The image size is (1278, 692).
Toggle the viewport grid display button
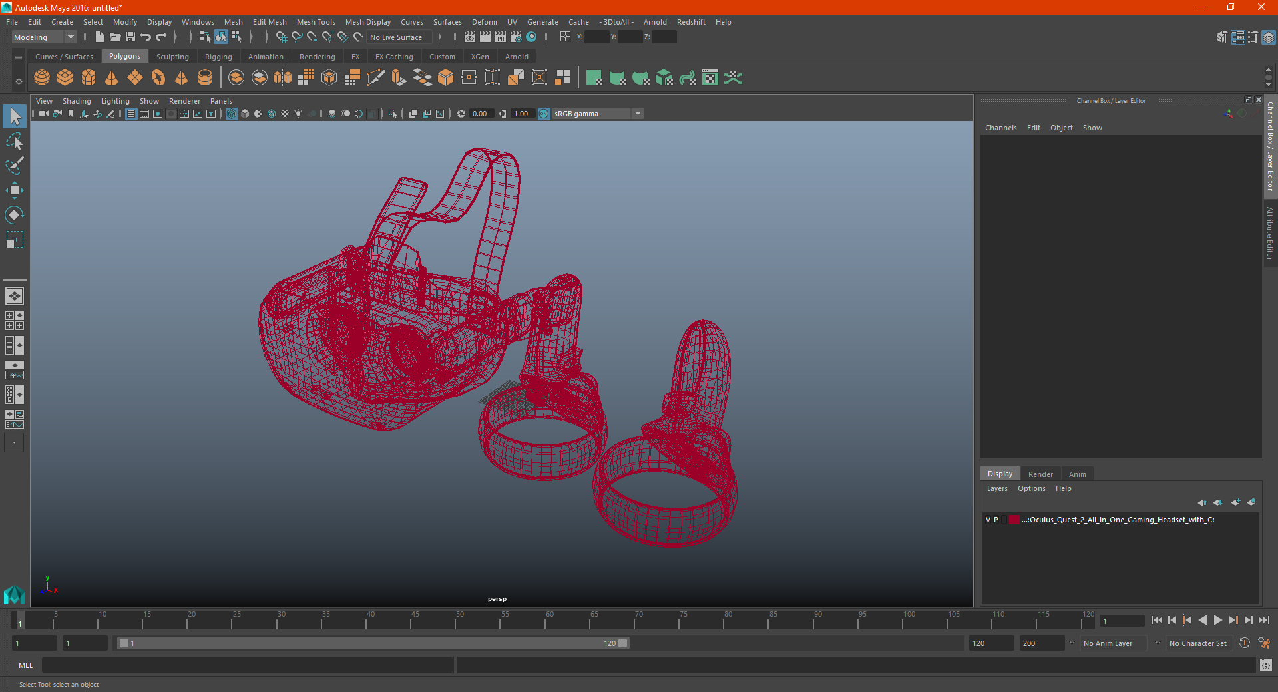tap(131, 114)
